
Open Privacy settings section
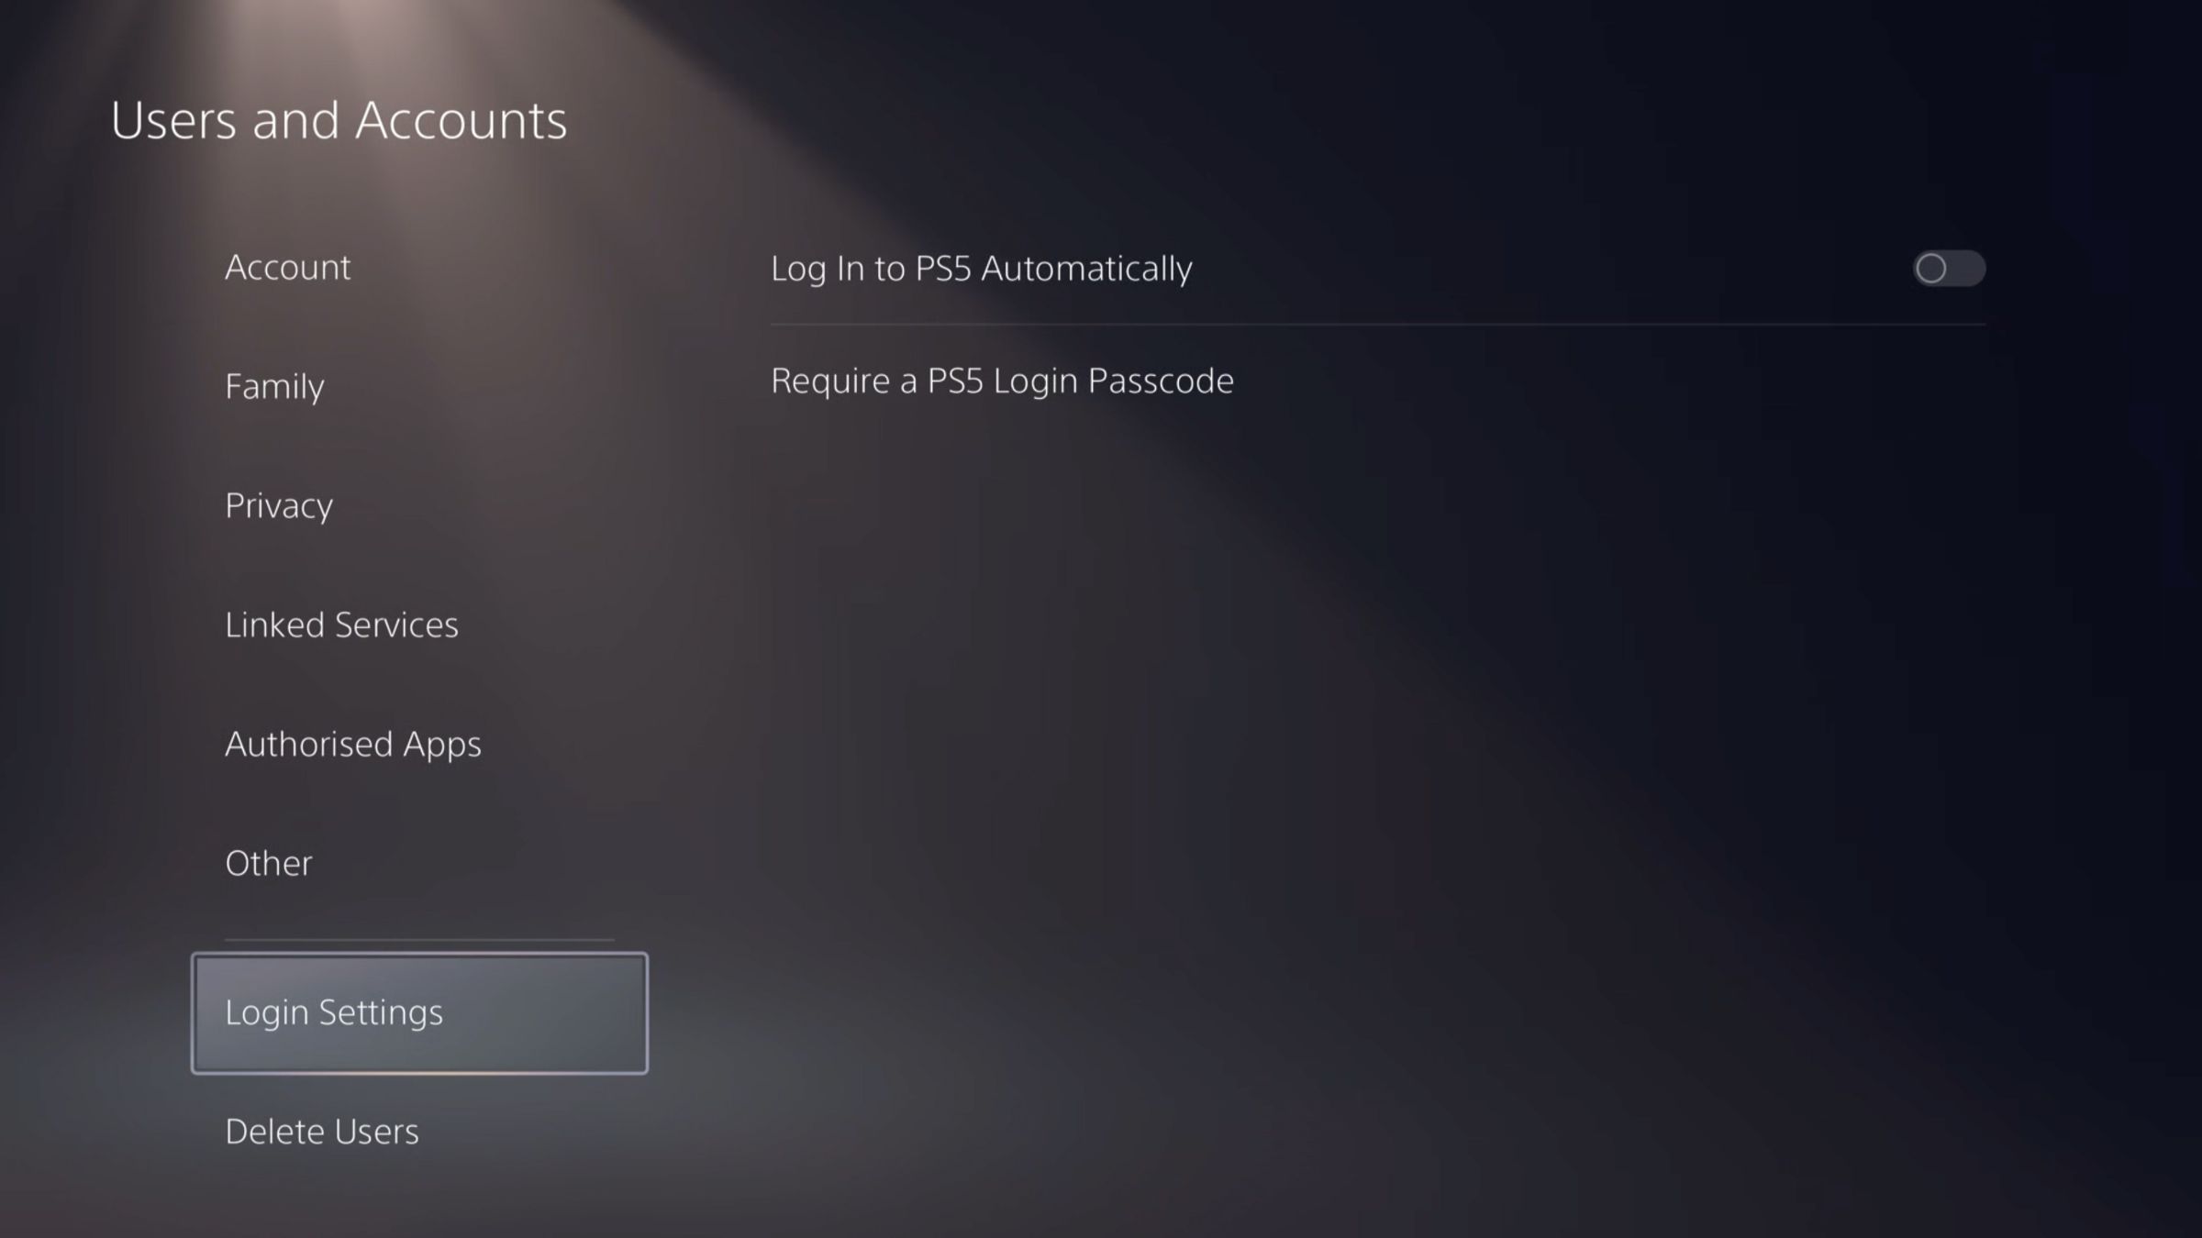(278, 503)
